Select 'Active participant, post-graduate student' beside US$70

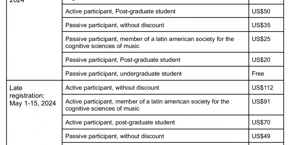pyautogui.click(x=120, y=122)
